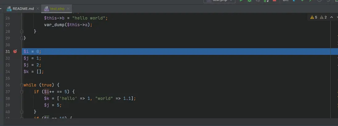Start debugging with the green bug icon
338x126 pixels.
click(x=249, y=1)
